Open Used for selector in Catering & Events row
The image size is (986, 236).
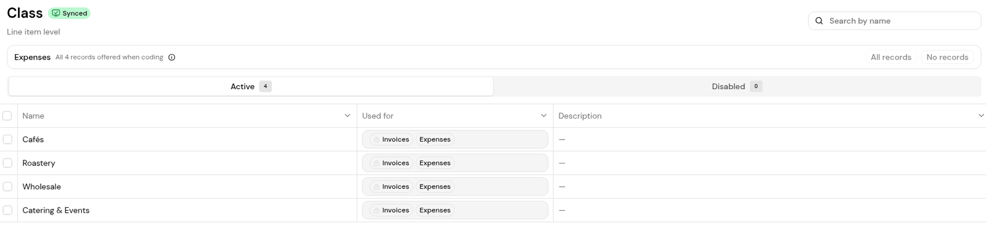coord(455,210)
